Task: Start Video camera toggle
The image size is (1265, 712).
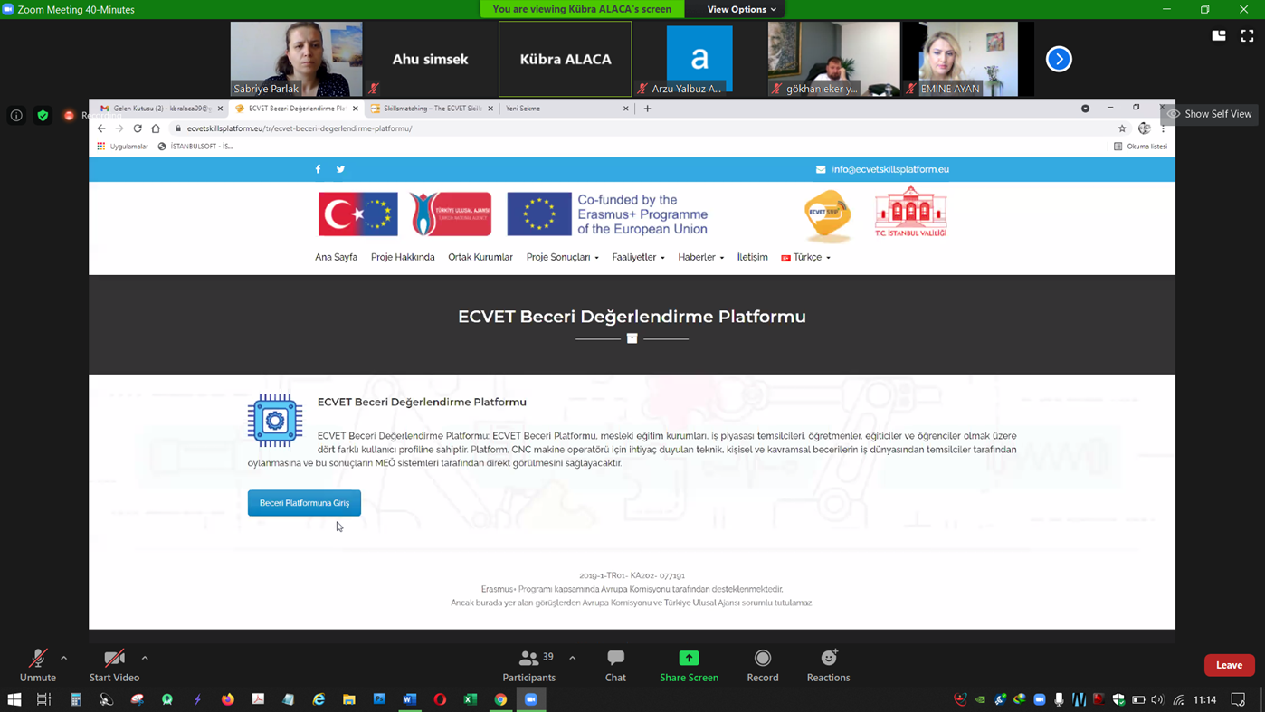Action: click(x=114, y=665)
